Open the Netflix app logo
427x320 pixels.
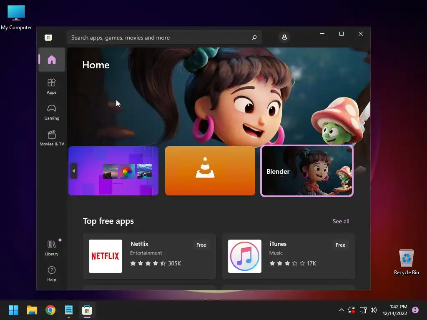point(105,256)
